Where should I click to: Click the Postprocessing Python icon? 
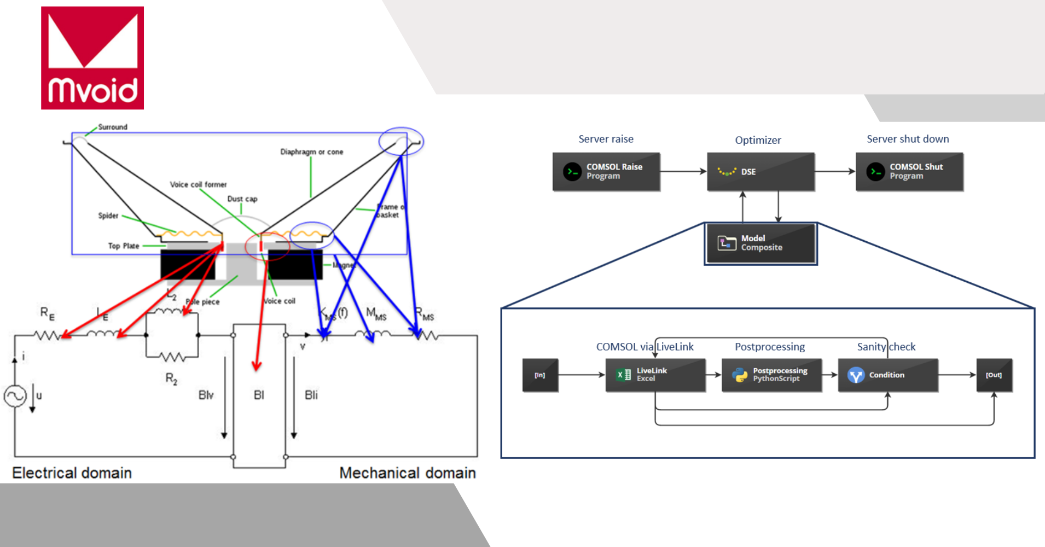pyautogui.click(x=740, y=375)
